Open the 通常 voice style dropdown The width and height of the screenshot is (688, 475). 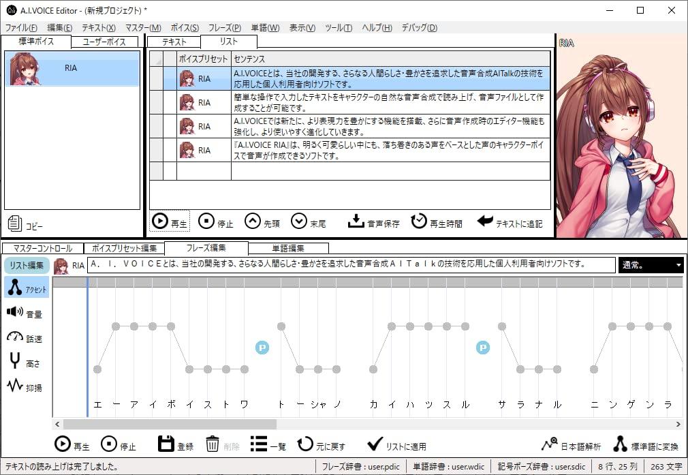coord(650,264)
